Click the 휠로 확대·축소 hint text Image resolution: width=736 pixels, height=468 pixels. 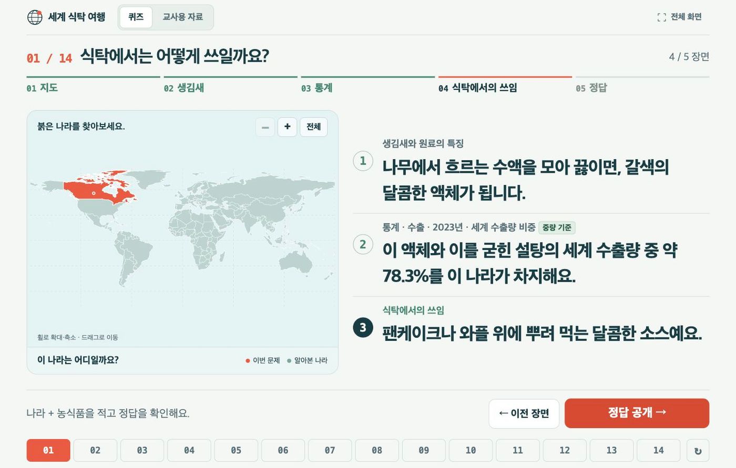tap(78, 337)
